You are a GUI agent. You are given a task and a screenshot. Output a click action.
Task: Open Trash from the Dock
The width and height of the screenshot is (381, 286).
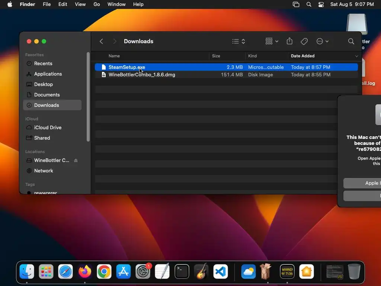tap(354, 271)
